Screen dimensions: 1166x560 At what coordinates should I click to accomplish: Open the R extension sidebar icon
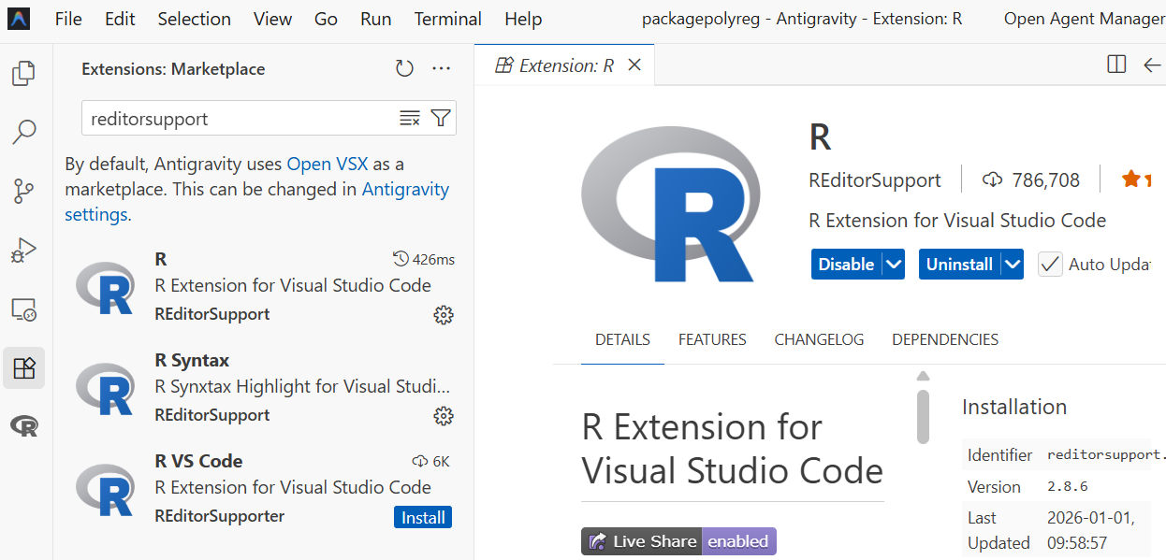pos(24,426)
